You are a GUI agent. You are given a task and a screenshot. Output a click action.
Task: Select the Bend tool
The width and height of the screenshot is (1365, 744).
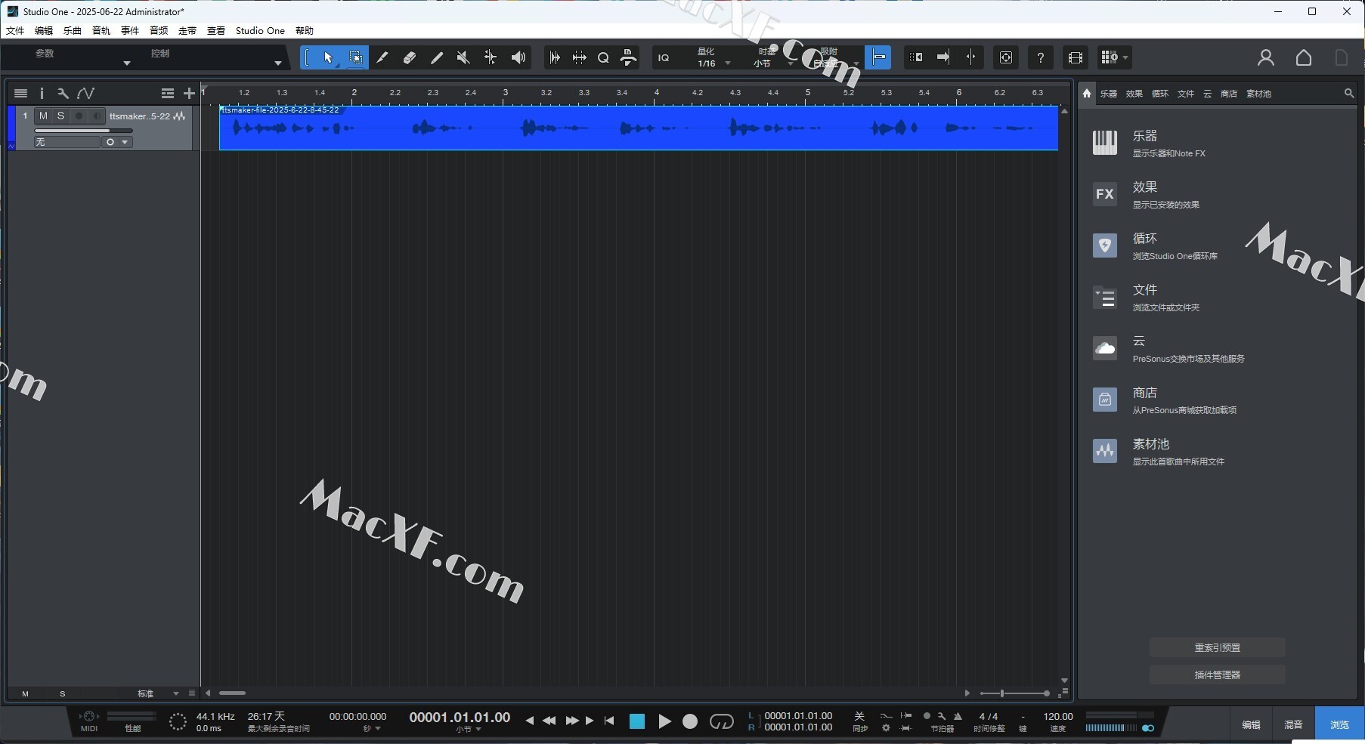click(x=491, y=57)
